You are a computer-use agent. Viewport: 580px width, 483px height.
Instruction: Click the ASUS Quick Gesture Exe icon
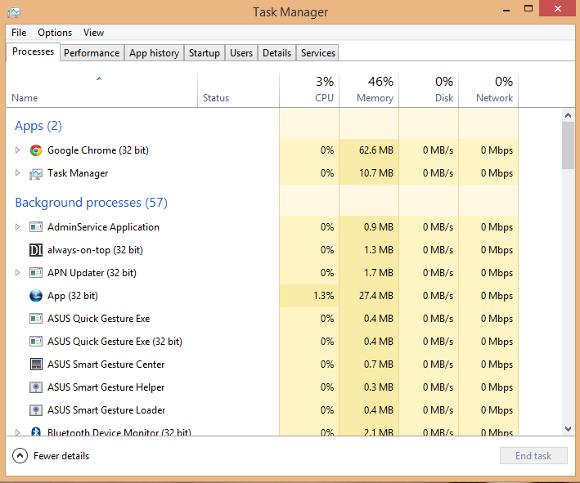(36, 319)
